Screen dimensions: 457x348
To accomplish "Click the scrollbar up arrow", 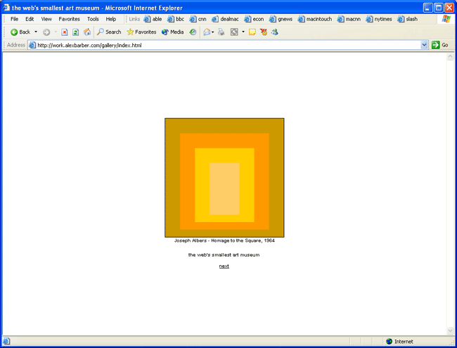I will pyautogui.click(x=450, y=56).
